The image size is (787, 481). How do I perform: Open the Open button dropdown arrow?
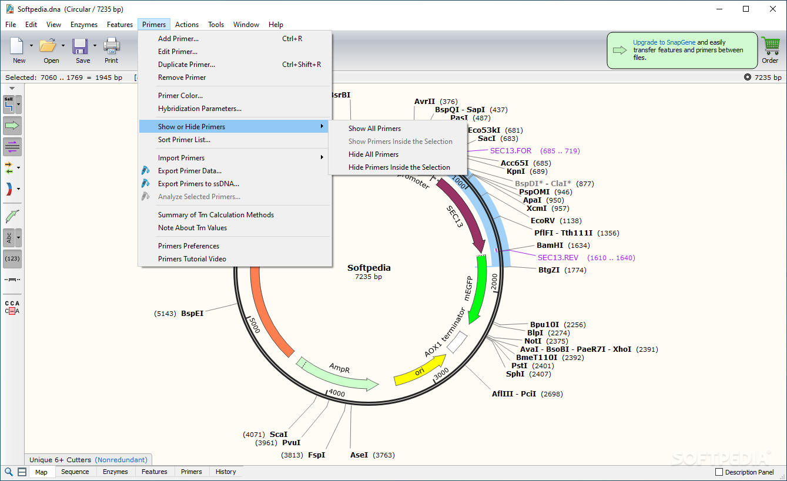point(63,45)
